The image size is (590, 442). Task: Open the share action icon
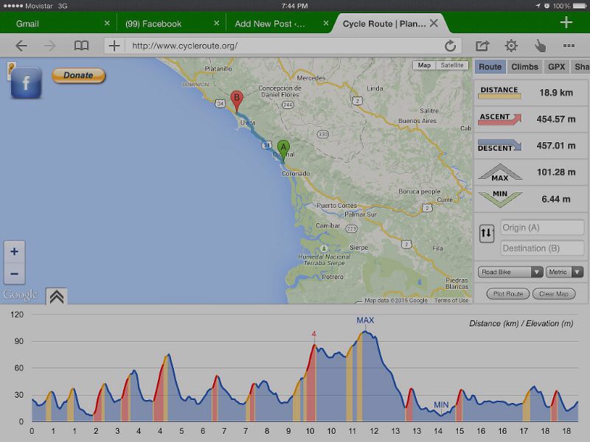(x=482, y=46)
